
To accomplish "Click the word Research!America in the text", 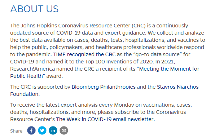I will pyautogui.click(x=32, y=69).
